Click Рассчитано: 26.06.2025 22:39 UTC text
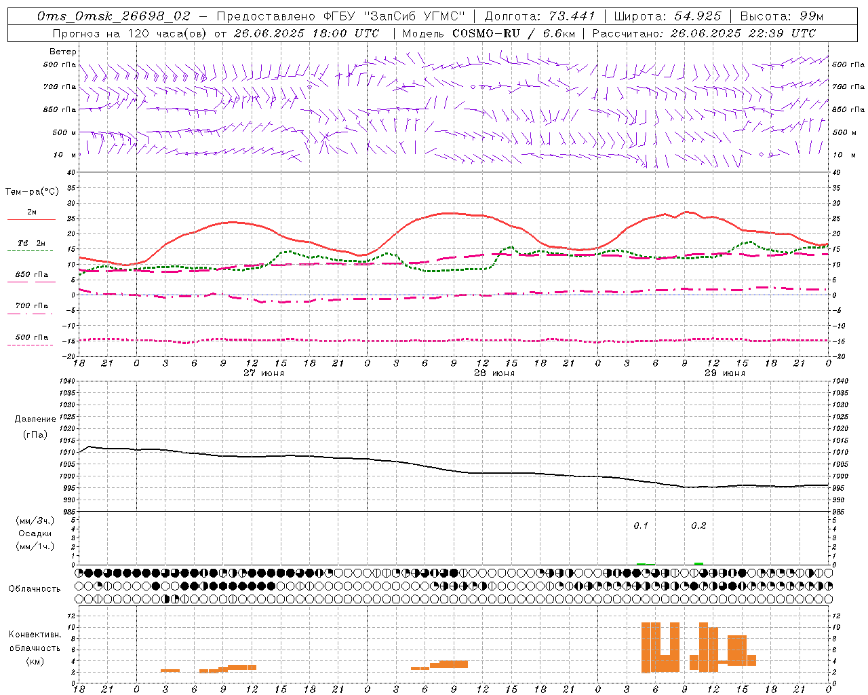The image size is (868, 695). coord(704,33)
